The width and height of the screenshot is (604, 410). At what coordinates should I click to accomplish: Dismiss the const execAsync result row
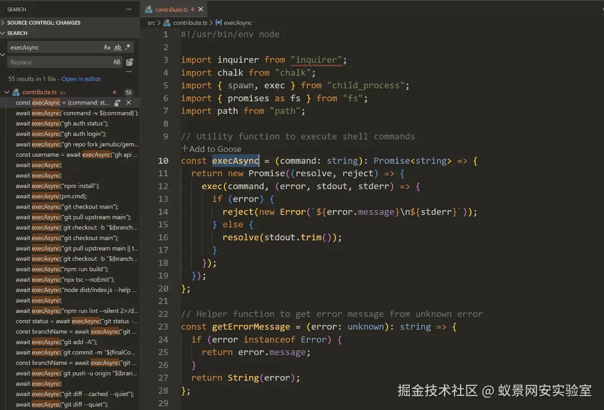pos(129,102)
